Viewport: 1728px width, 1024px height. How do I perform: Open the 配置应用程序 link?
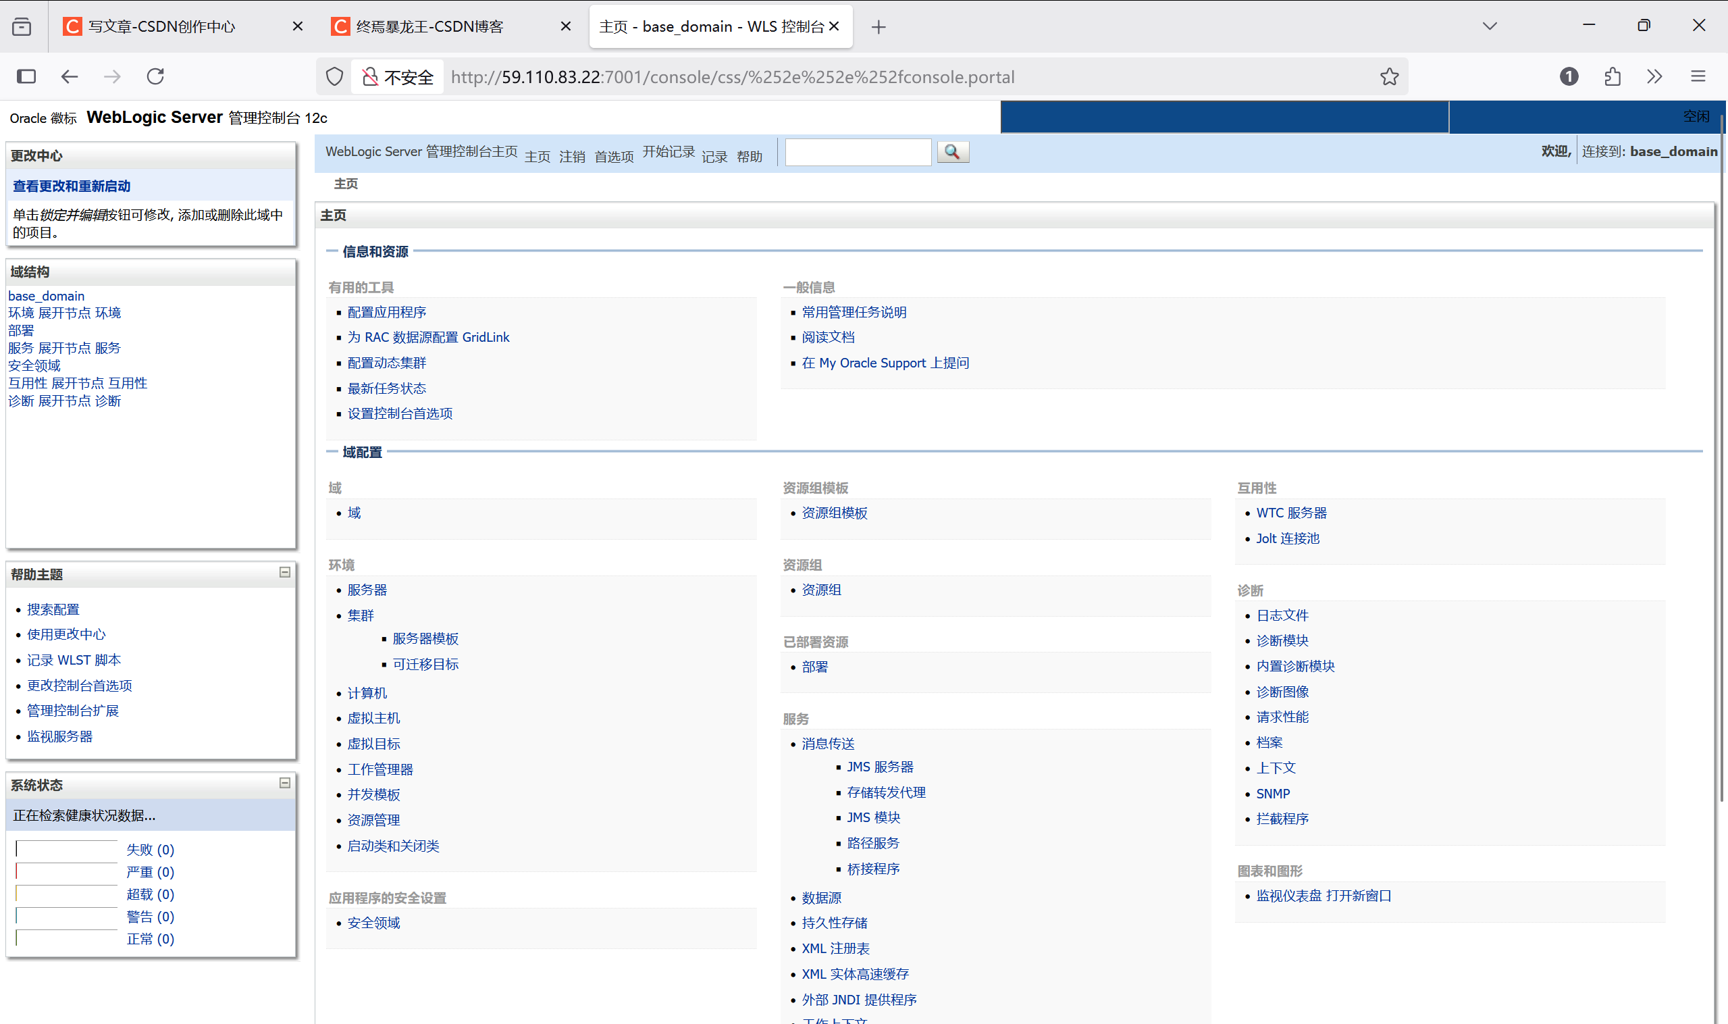pos(387,312)
